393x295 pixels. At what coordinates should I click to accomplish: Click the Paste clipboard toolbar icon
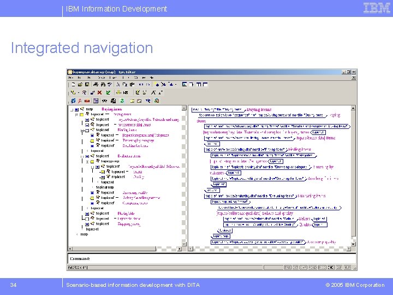[x=132, y=85]
